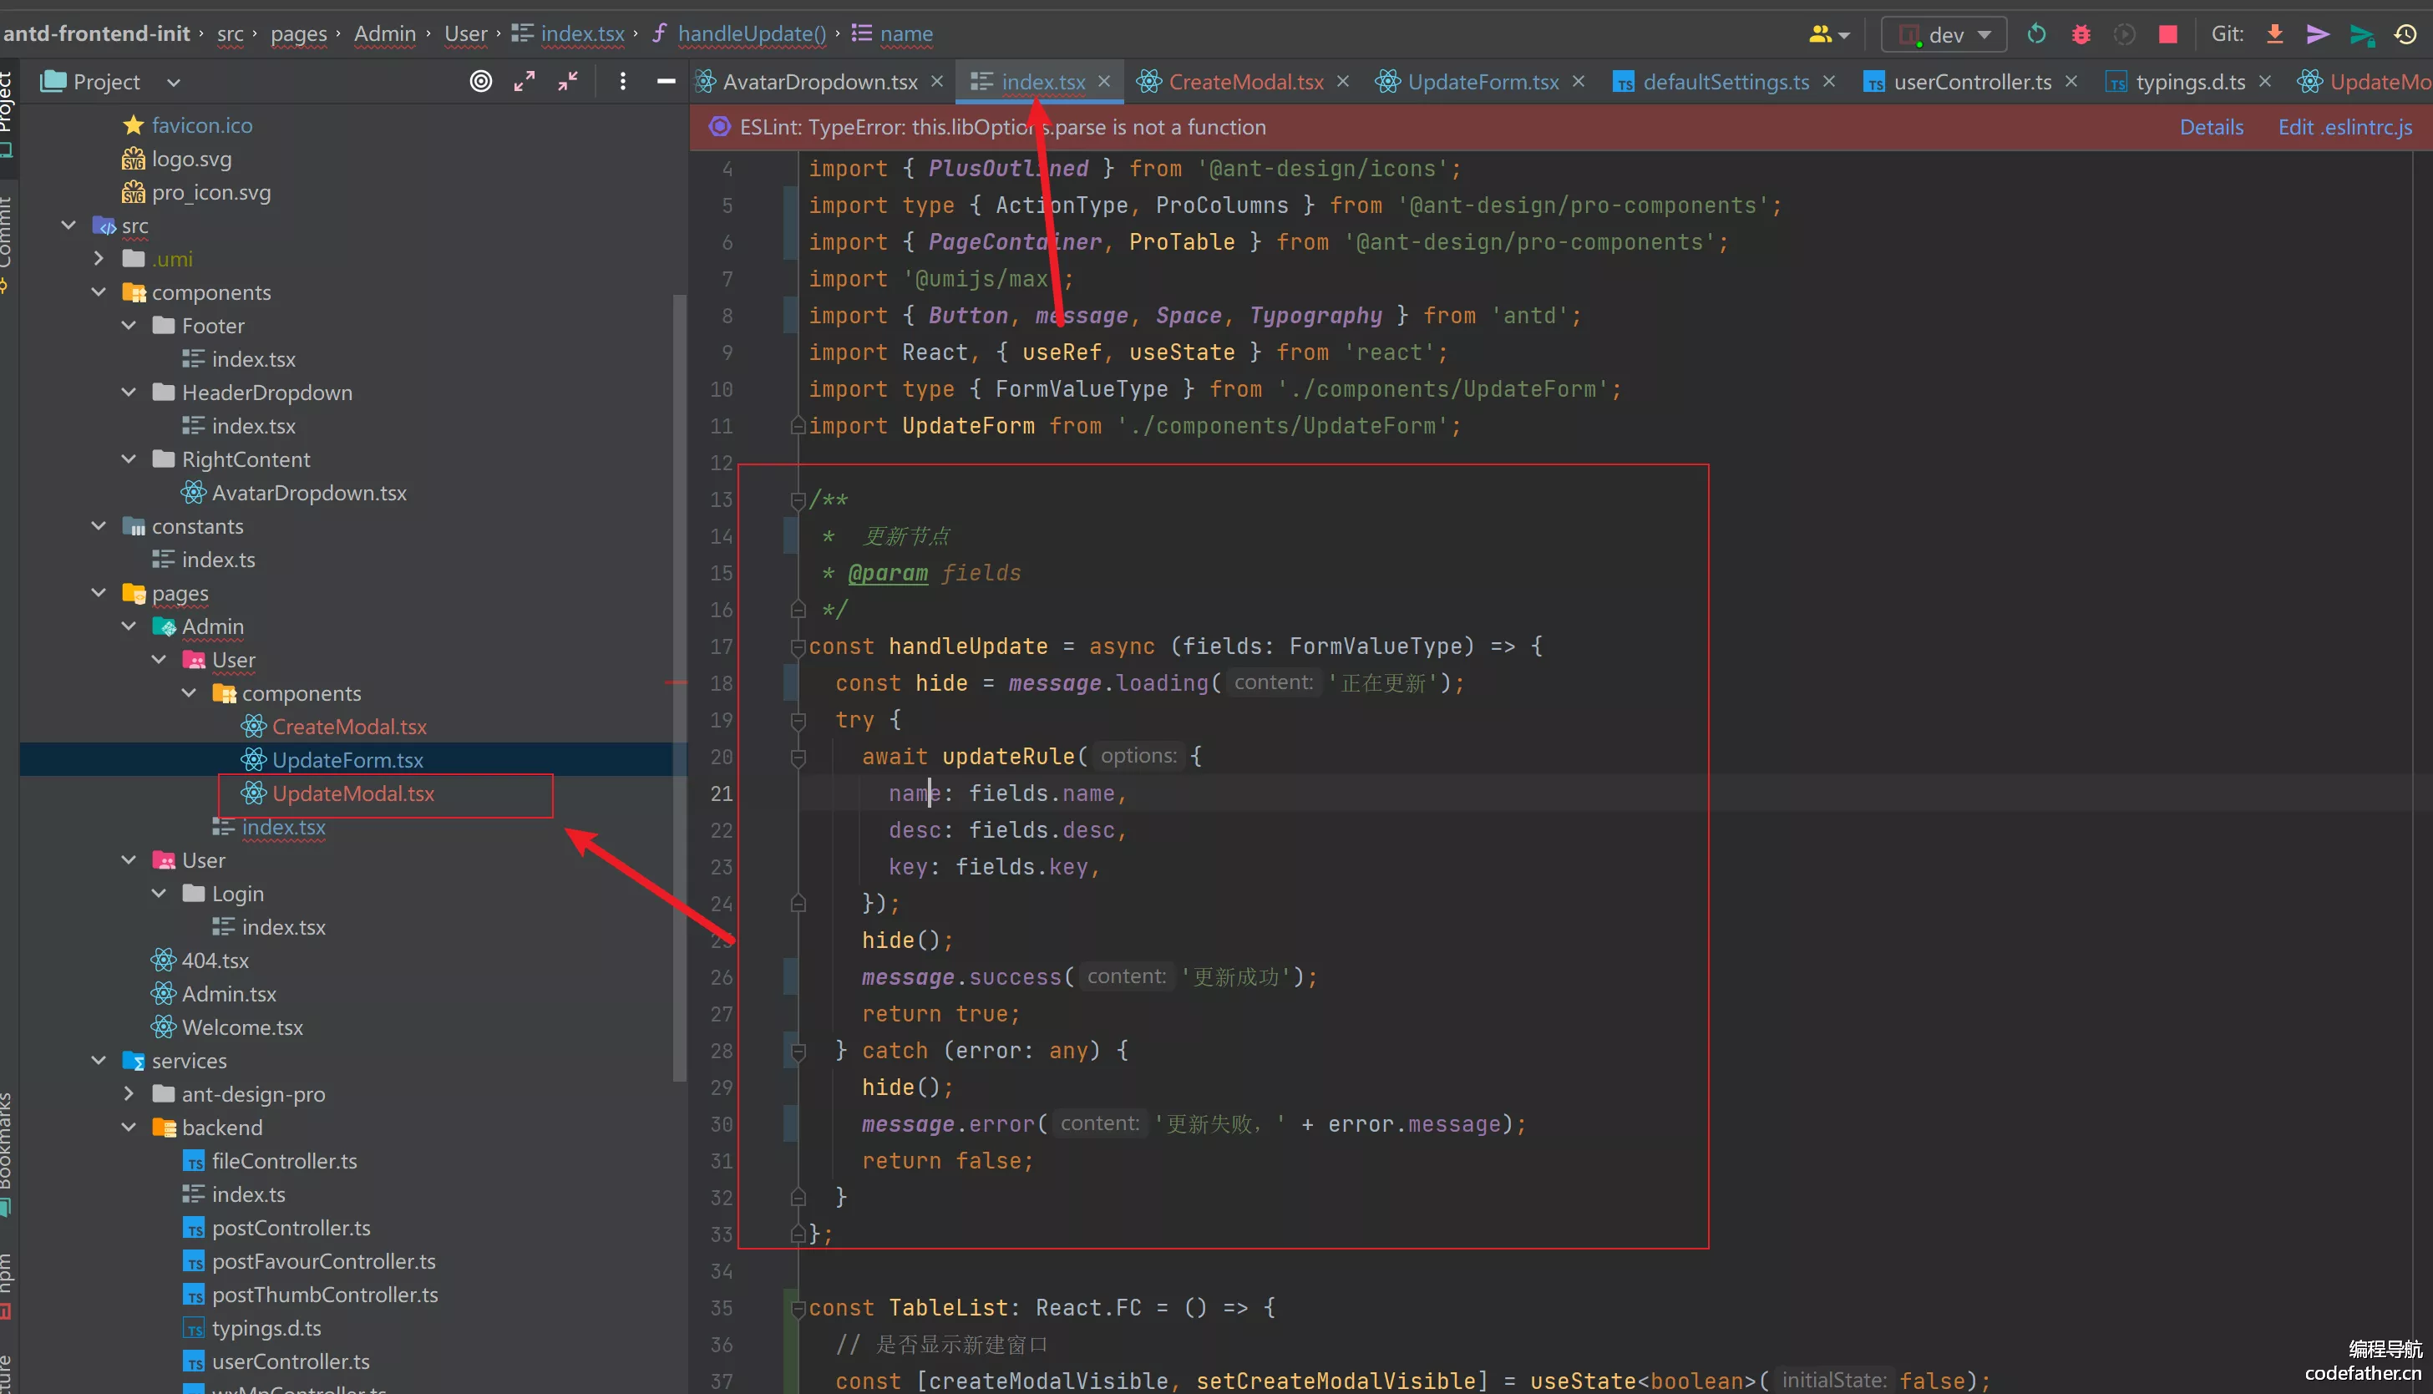The height and width of the screenshot is (1394, 2433).
Task: Open userController.ts file tab
Action: tap(1969, 80)
